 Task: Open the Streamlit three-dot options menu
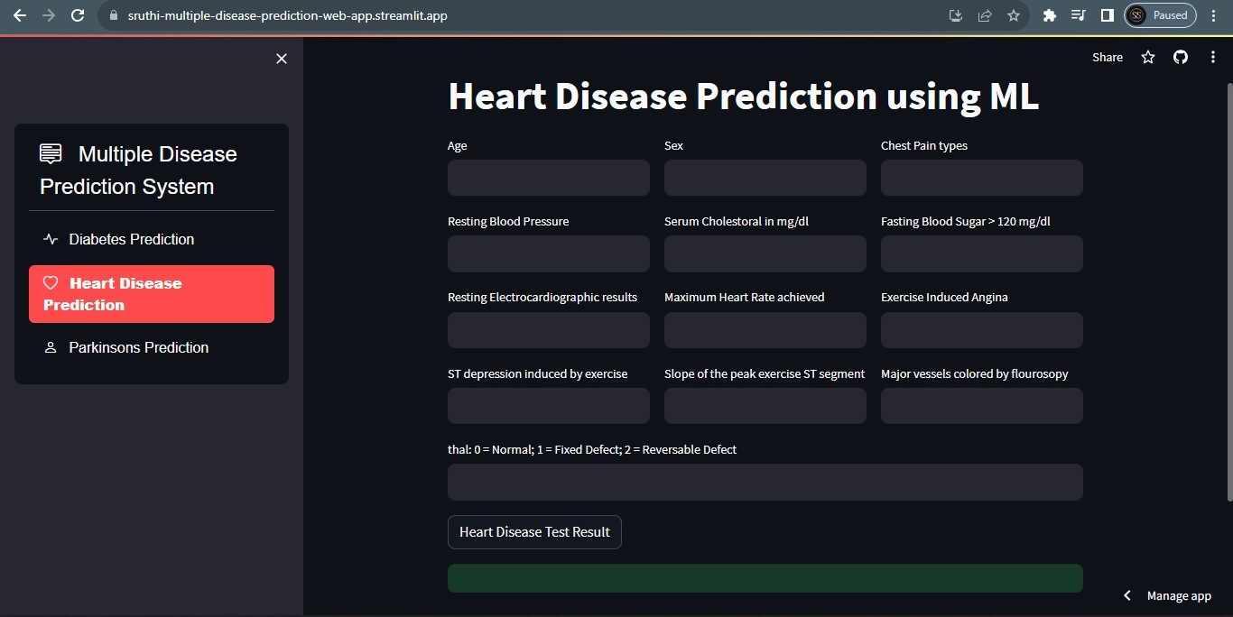point(1212,57)
